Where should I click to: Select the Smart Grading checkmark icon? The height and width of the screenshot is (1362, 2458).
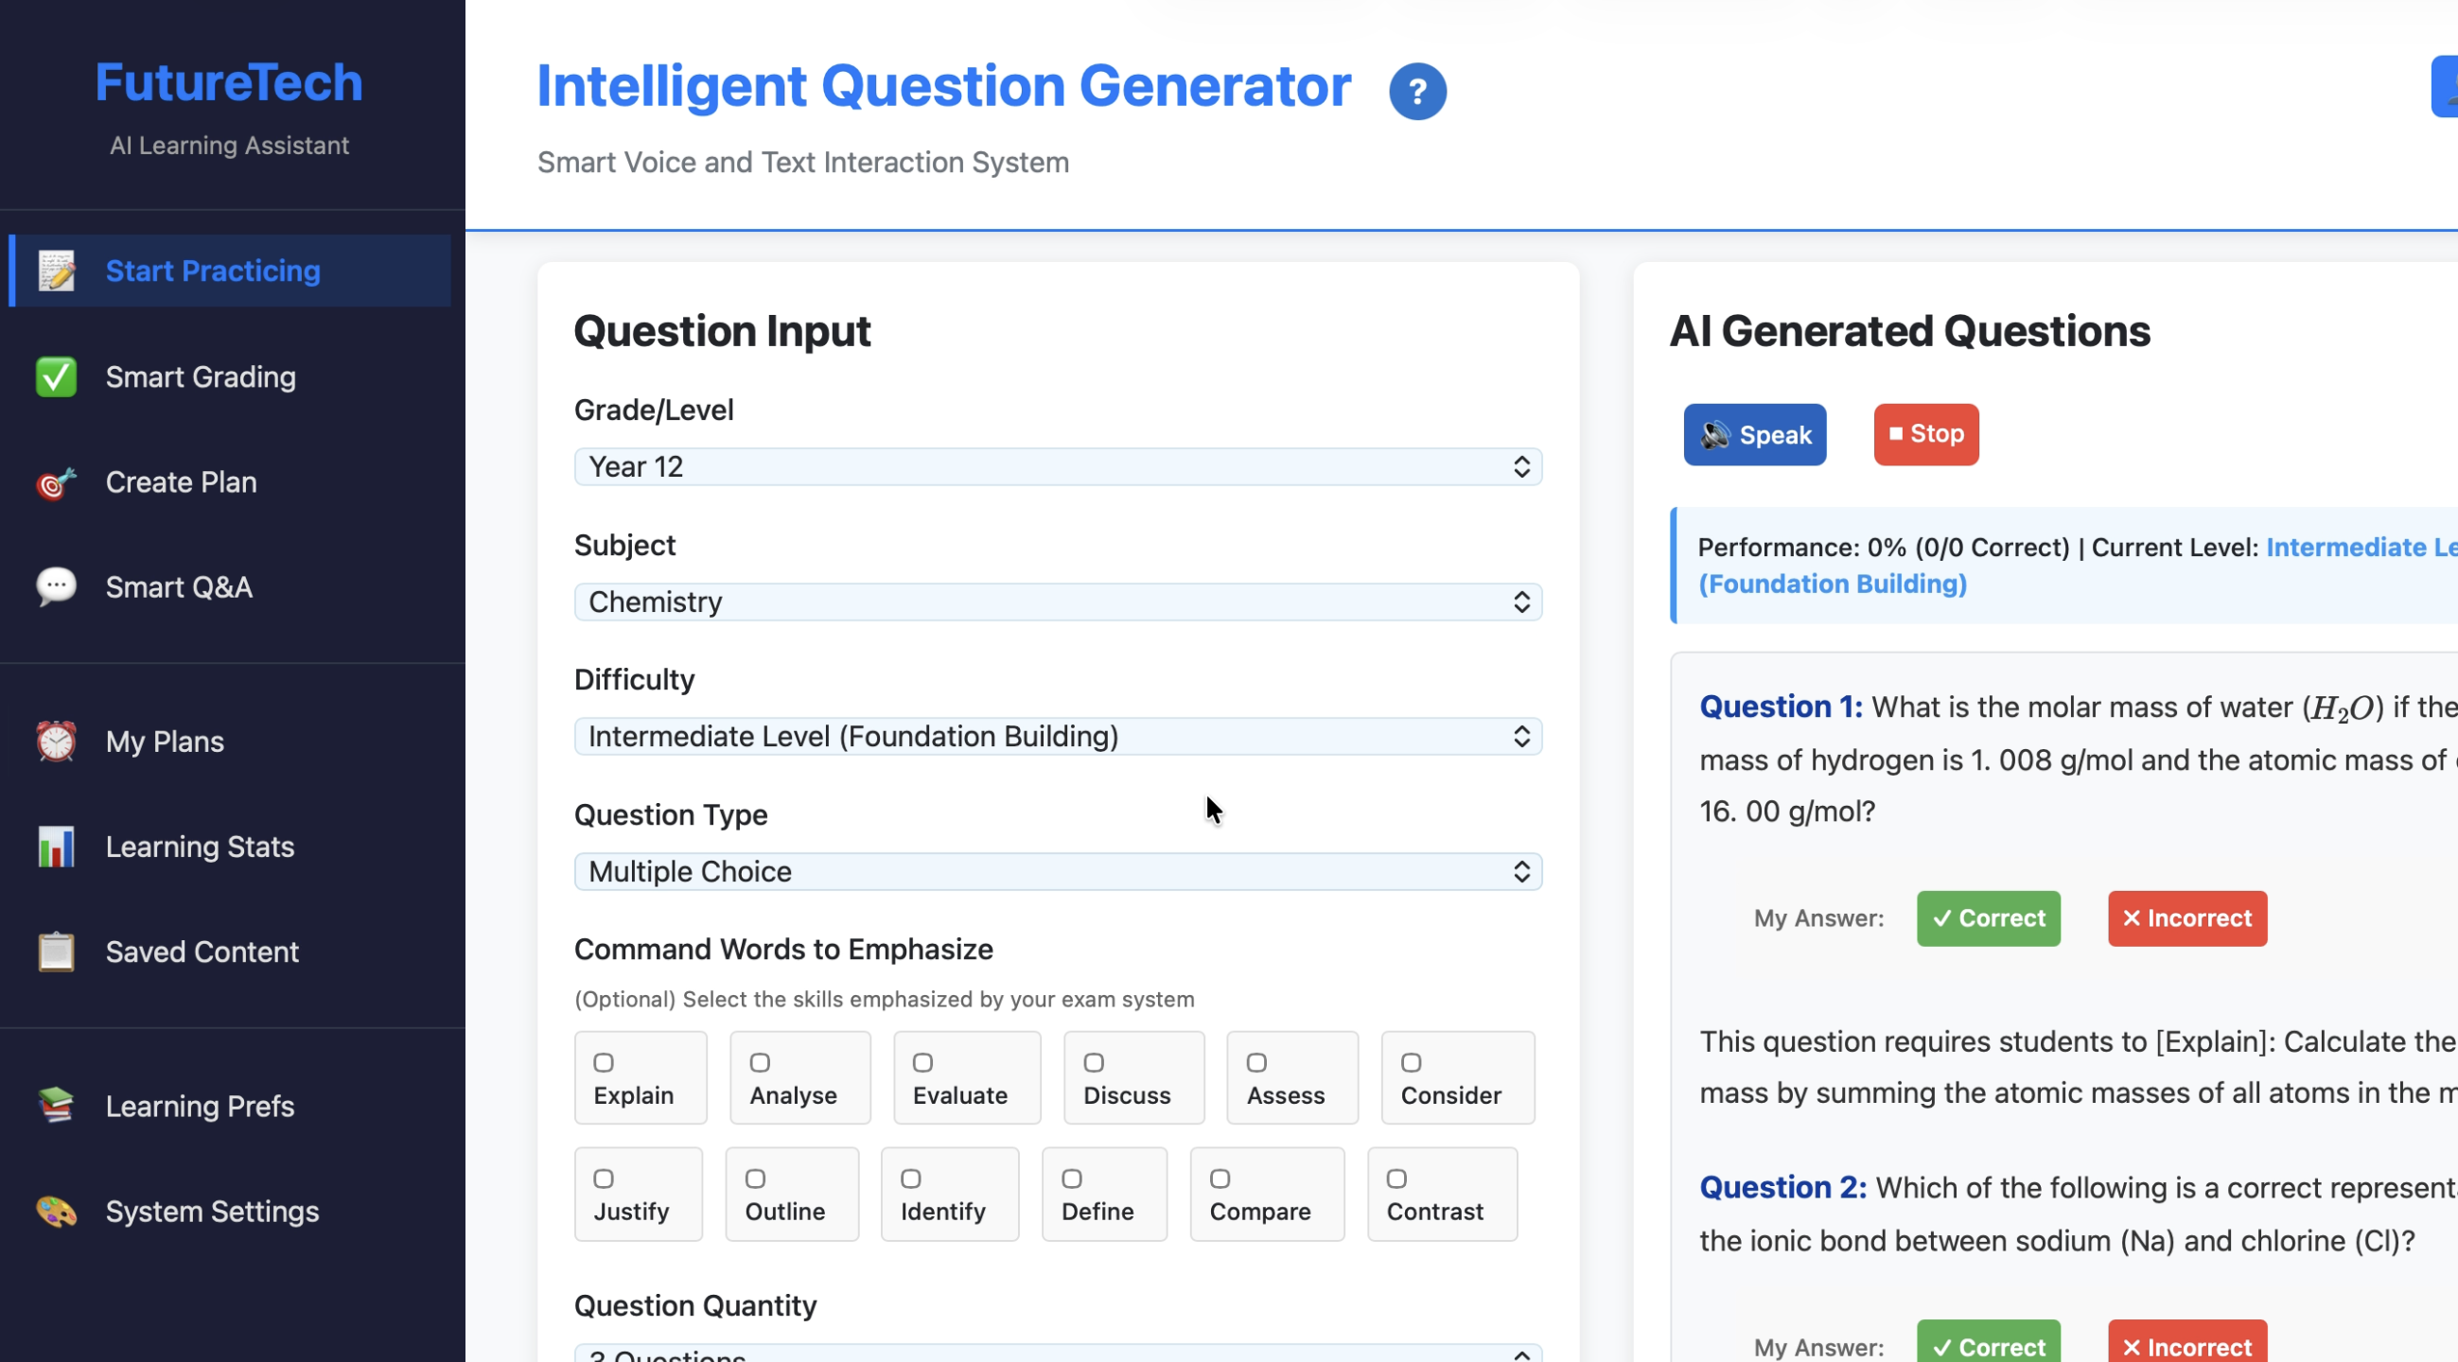coord(57,375)
